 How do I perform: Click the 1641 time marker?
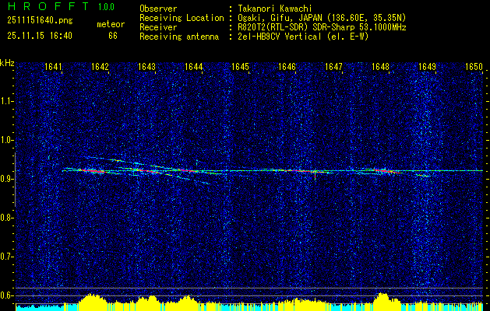coord(53,67)
